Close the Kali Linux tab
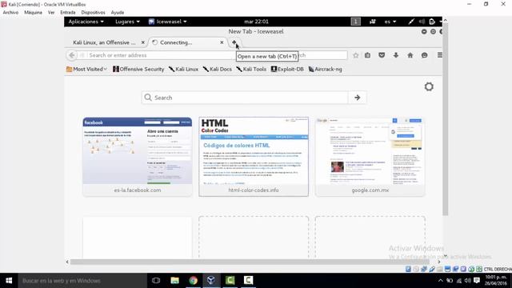The image size is (512, 288). (142, 42)
